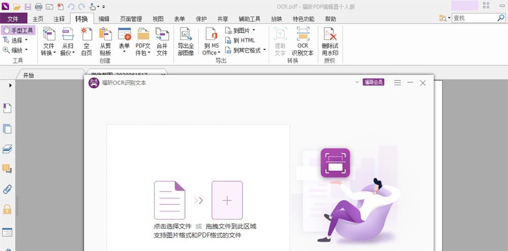Switch to the 编辑 ribbon tab

(x=104, y=19)
